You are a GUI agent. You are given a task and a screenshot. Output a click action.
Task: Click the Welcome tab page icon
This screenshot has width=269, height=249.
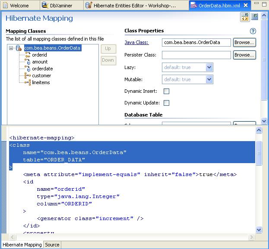click(6, 6)
